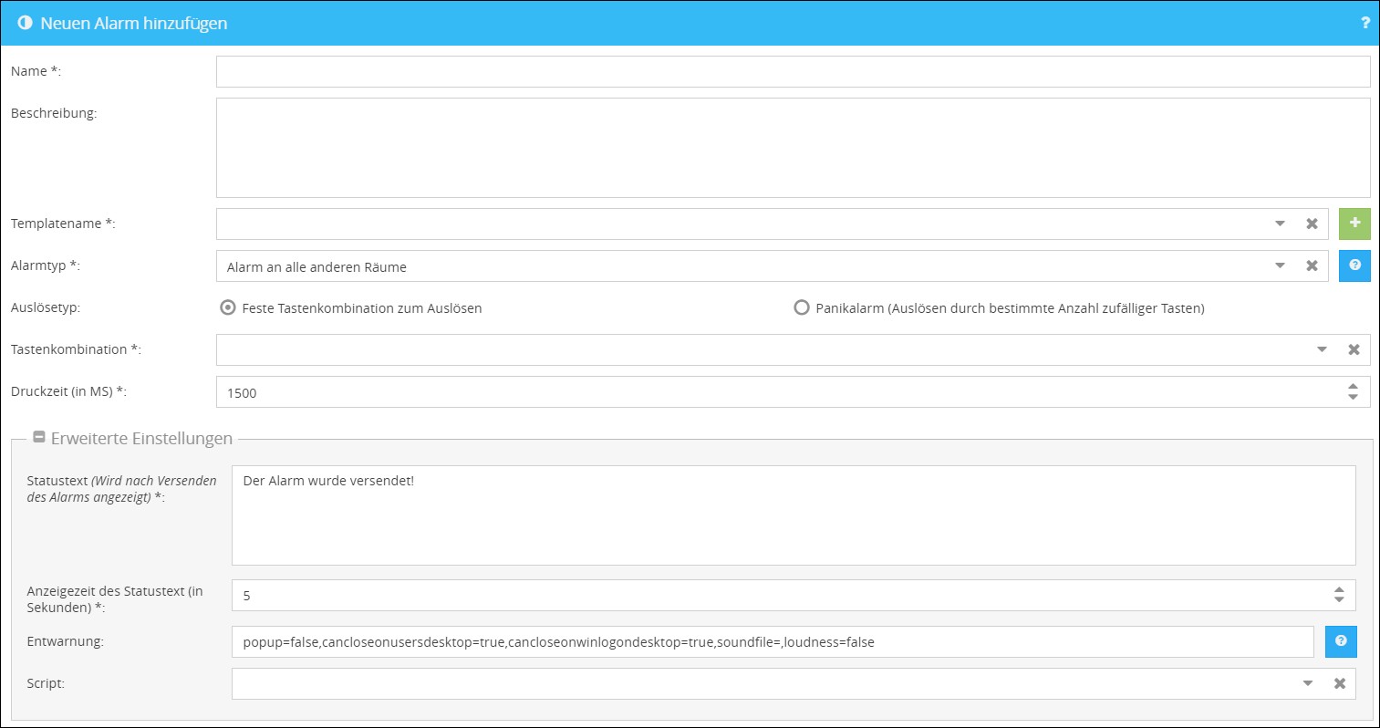This screenshot has height=728, width=1380.
Task: Collapse the Erweiterte Einstellungen section
Action: pyautogui.click(x=39, y=438)
